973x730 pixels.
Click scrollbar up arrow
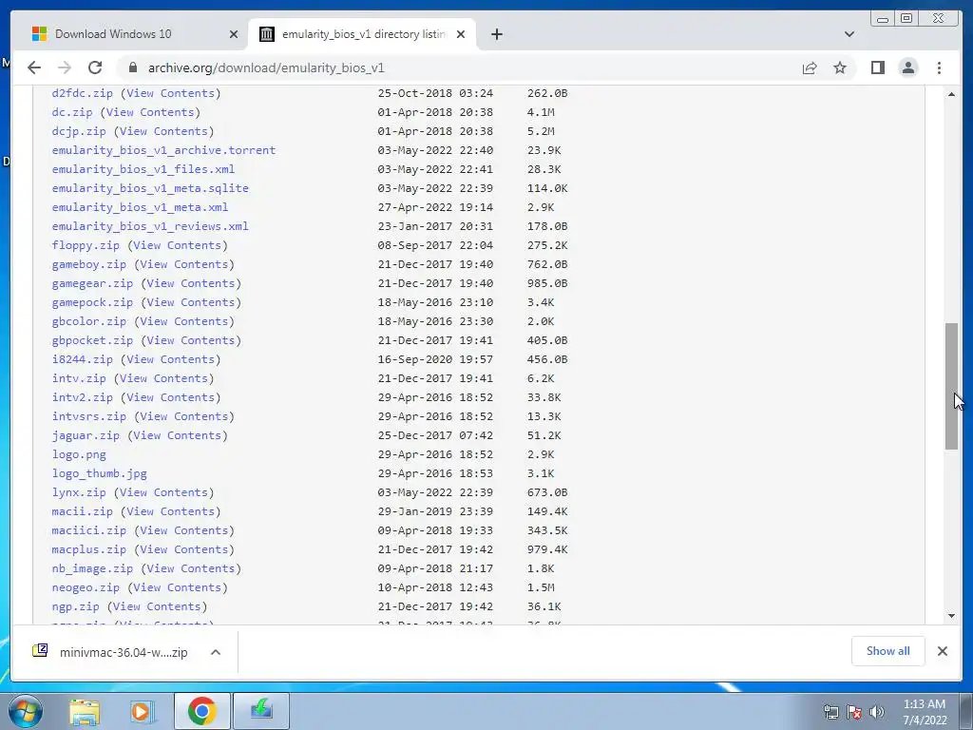pos(951,94)
